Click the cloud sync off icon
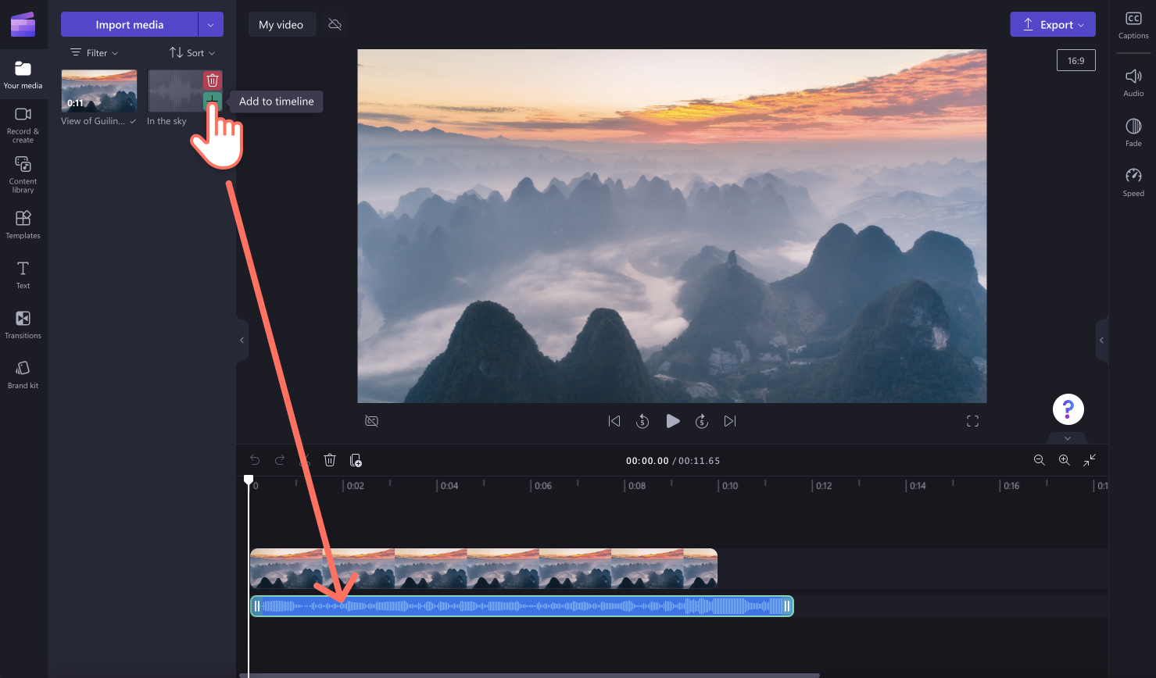 click(x=335, y=24)
